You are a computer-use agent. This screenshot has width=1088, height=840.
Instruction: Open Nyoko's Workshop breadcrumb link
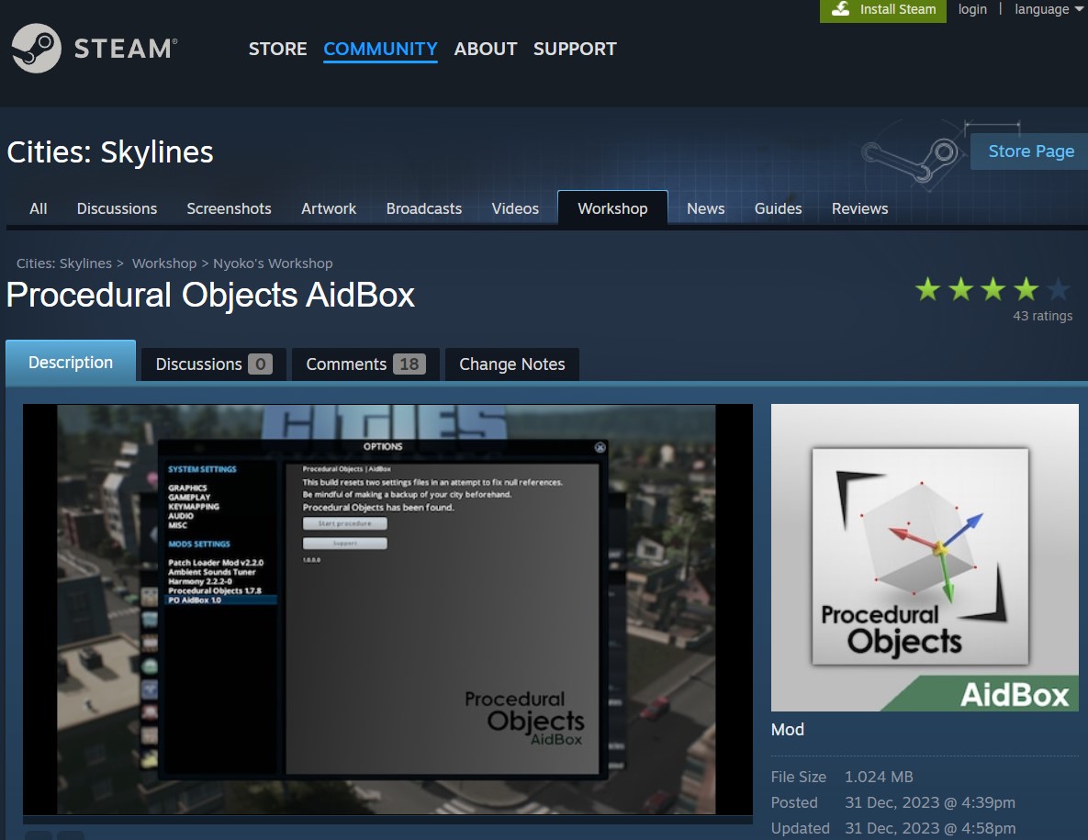click(273, 263)
